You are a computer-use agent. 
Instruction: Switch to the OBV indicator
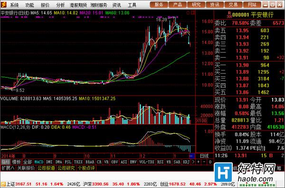pyautogui.click(x=114, y=162)
